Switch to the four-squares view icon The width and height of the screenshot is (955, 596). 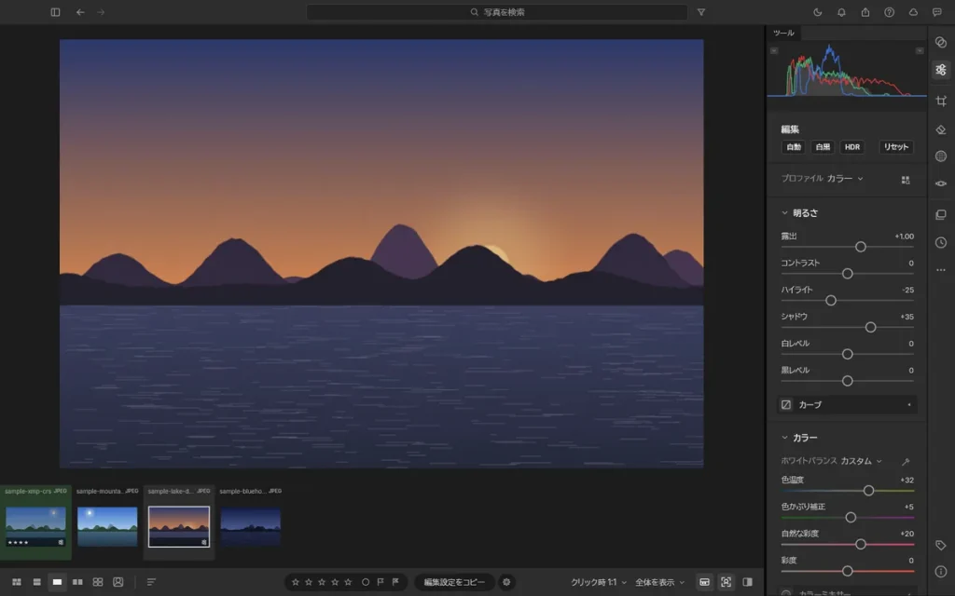coord(97,582)
